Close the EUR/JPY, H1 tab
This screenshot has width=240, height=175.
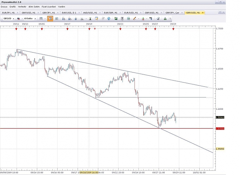[17, 13]
